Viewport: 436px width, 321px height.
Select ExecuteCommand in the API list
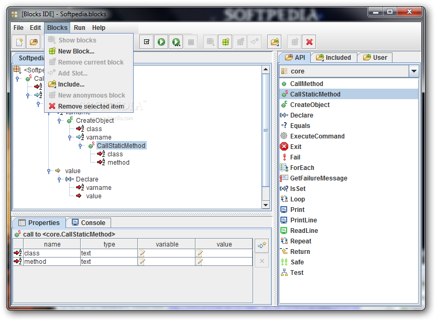click(x=348, y=136)
